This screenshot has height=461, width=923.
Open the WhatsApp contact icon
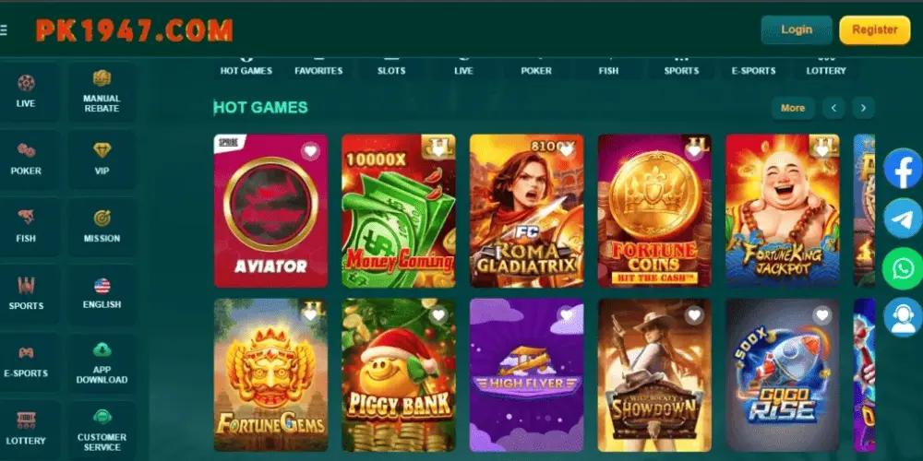(x=903, y=268)
